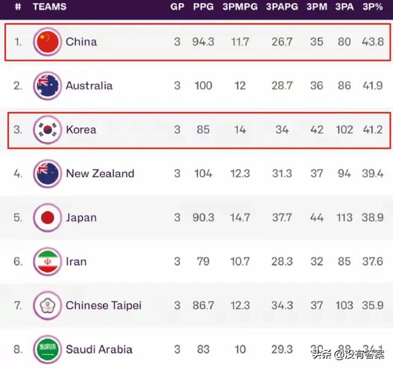The image size is (393, 368).
Task: Click the Chinese Taipei flag icon
Action: tap(47, 305)
